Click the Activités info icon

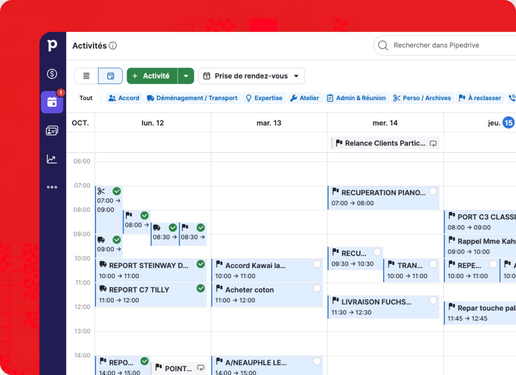pos(113,46)
